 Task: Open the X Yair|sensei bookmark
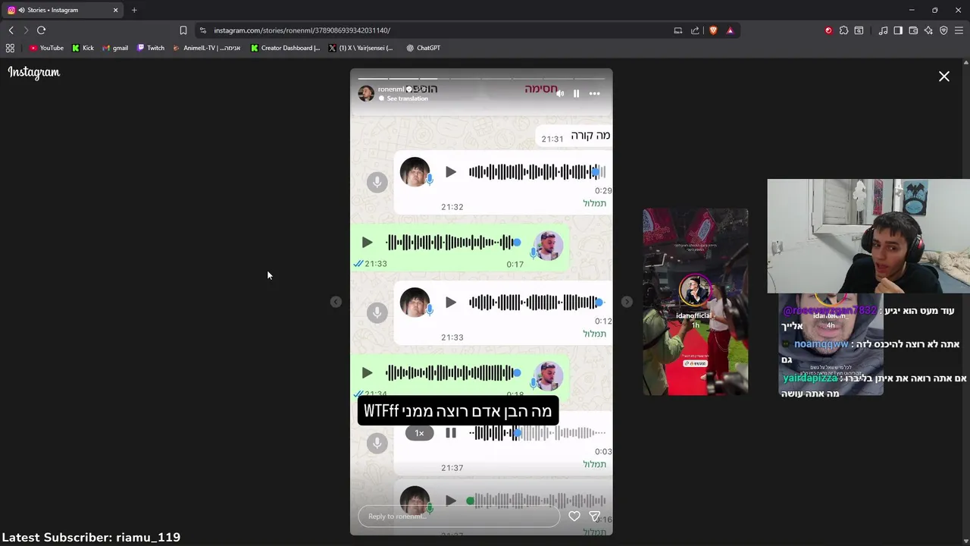point(361,48)
